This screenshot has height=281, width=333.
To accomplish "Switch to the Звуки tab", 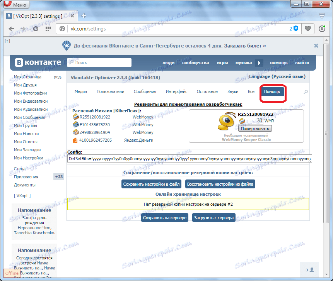I will pos(233,91).
